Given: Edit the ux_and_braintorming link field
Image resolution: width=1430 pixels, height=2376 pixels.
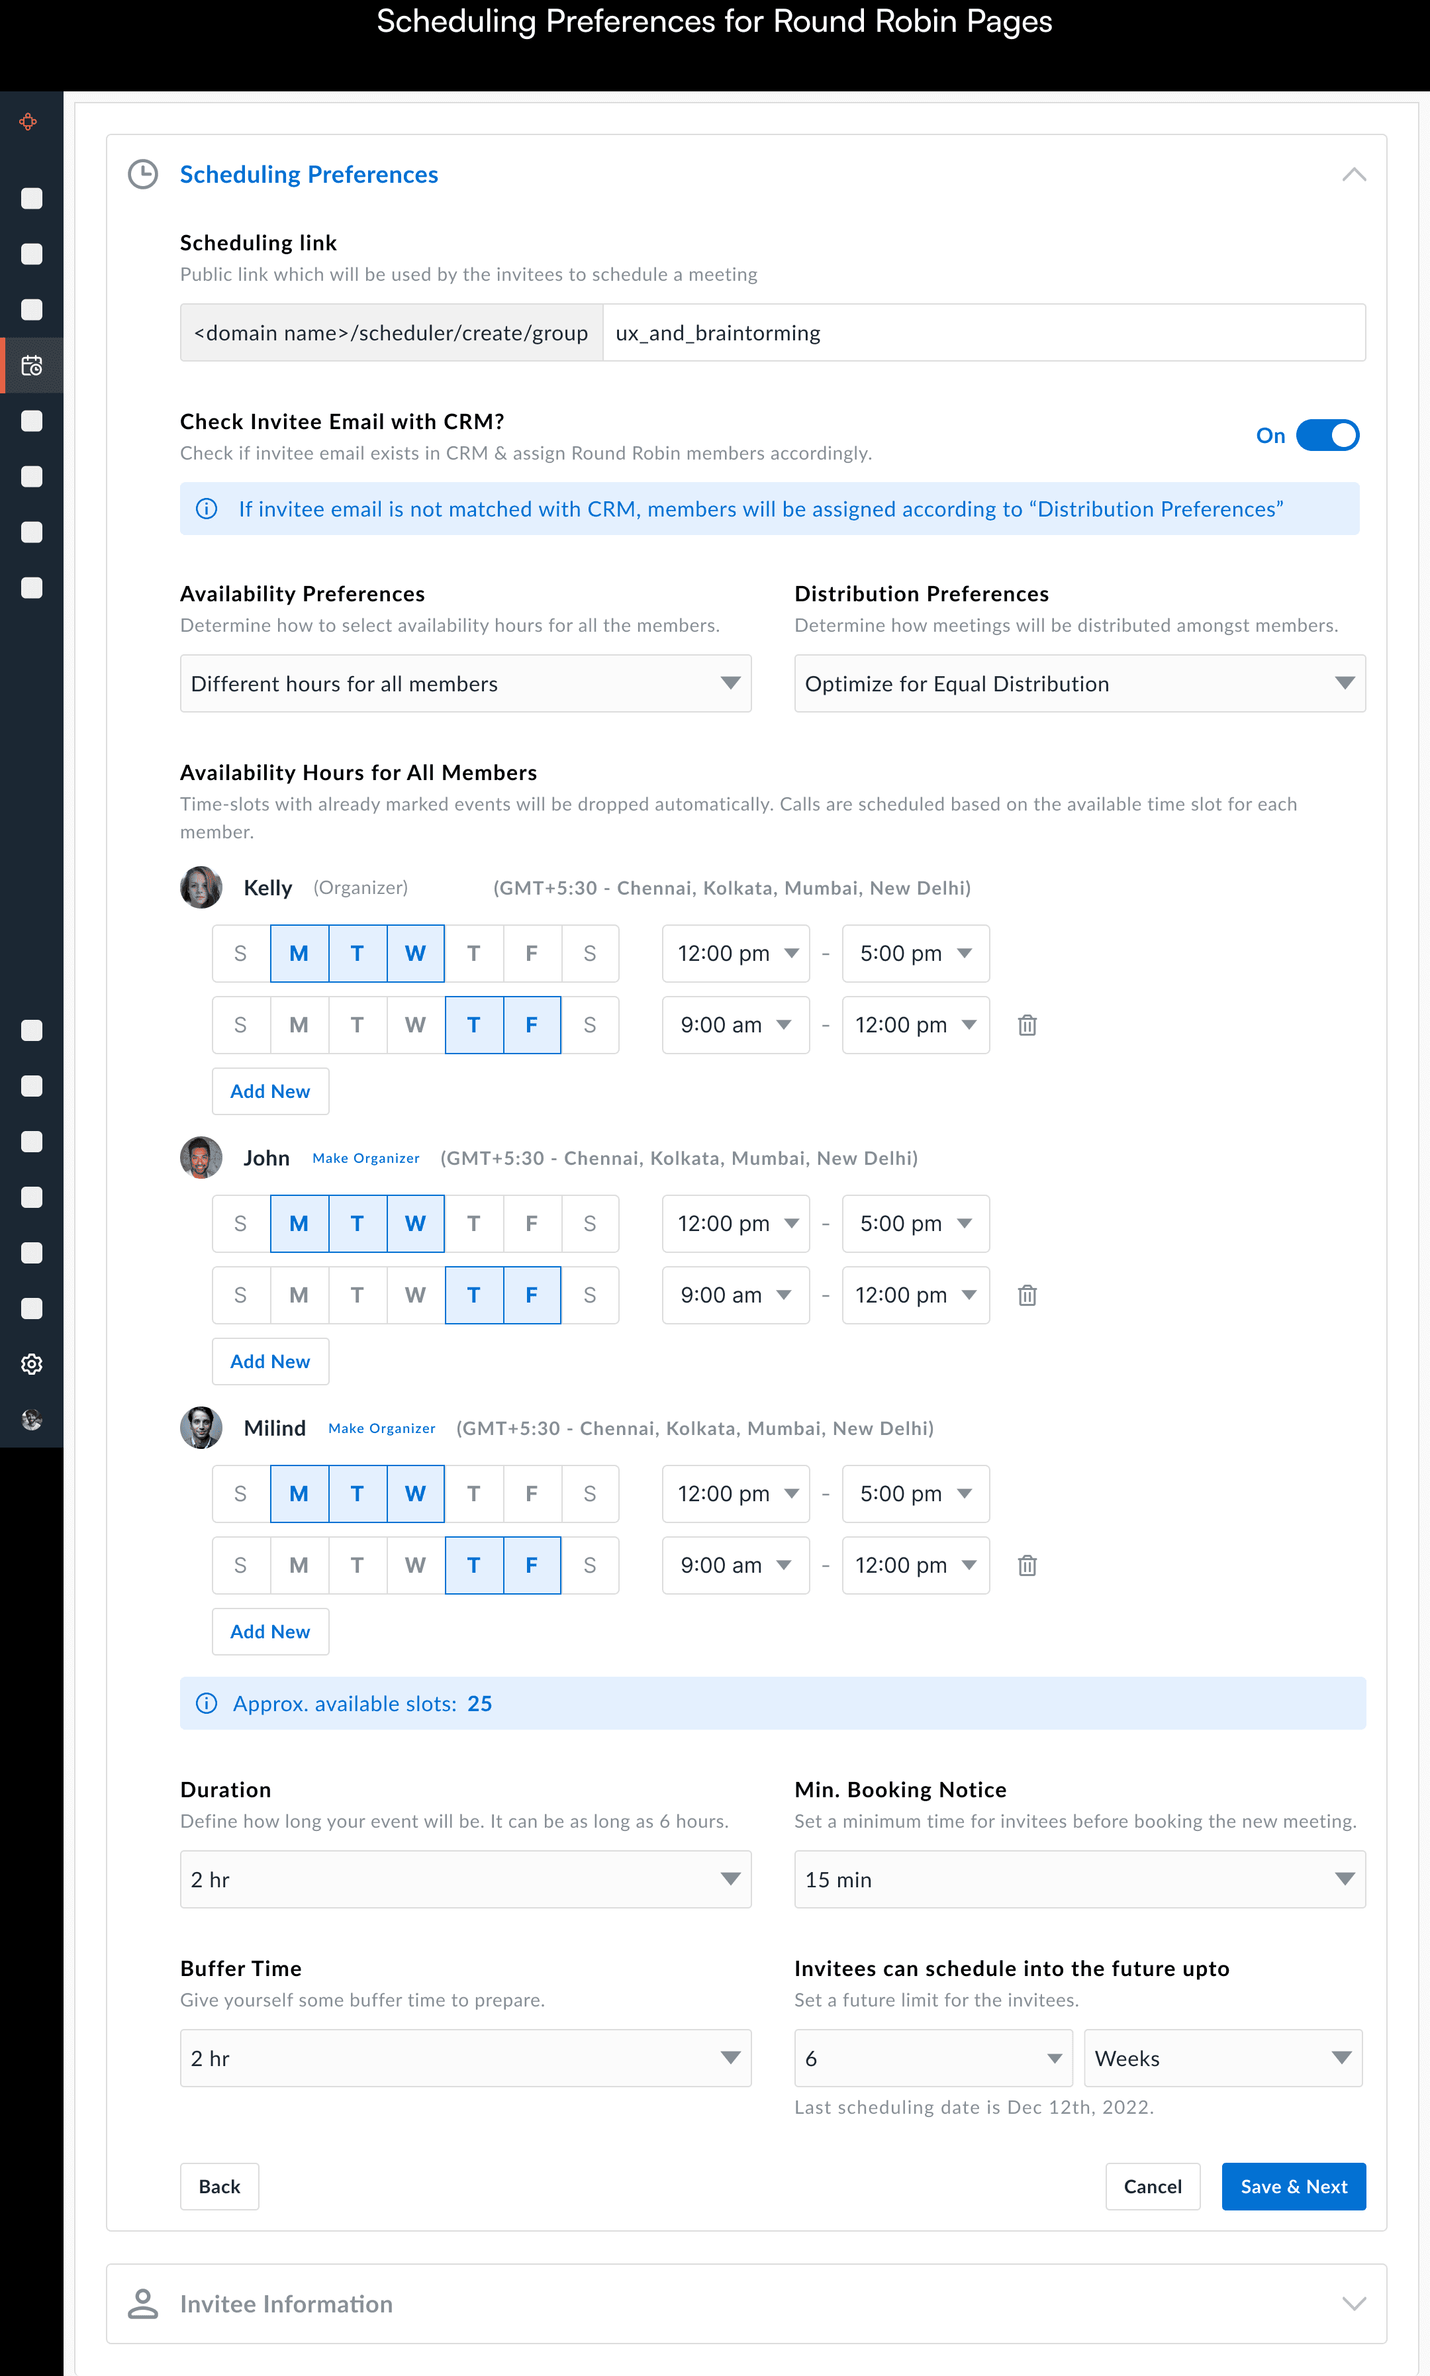Looking at the screenshot, I should pyautogui.click(x=983, y=332).
